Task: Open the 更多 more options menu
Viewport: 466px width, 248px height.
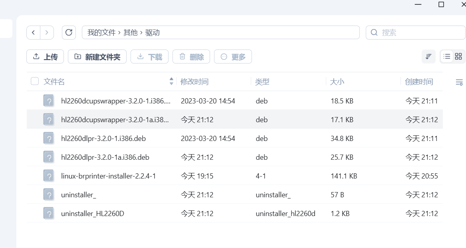Action: click(233, 56)
